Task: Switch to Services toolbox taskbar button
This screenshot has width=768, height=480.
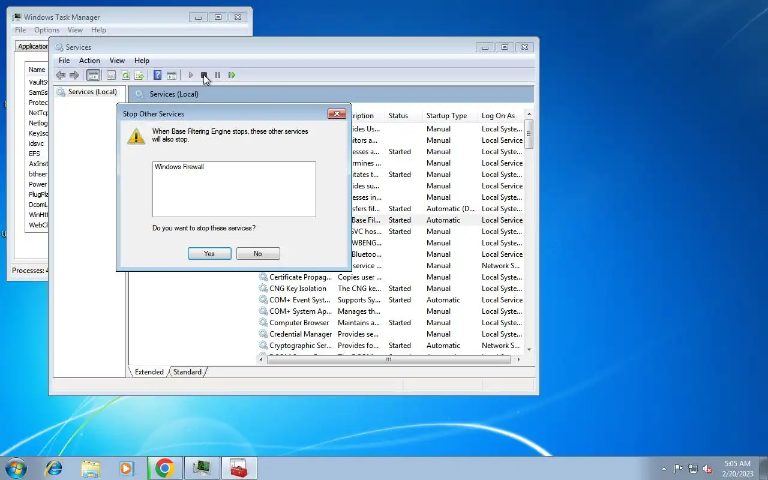Action: point(239,468)
